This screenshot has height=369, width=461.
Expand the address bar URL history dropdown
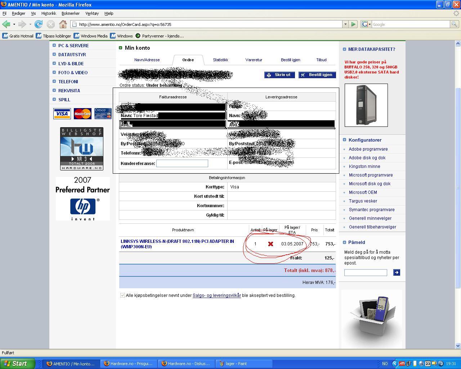(x=345, y=24)
